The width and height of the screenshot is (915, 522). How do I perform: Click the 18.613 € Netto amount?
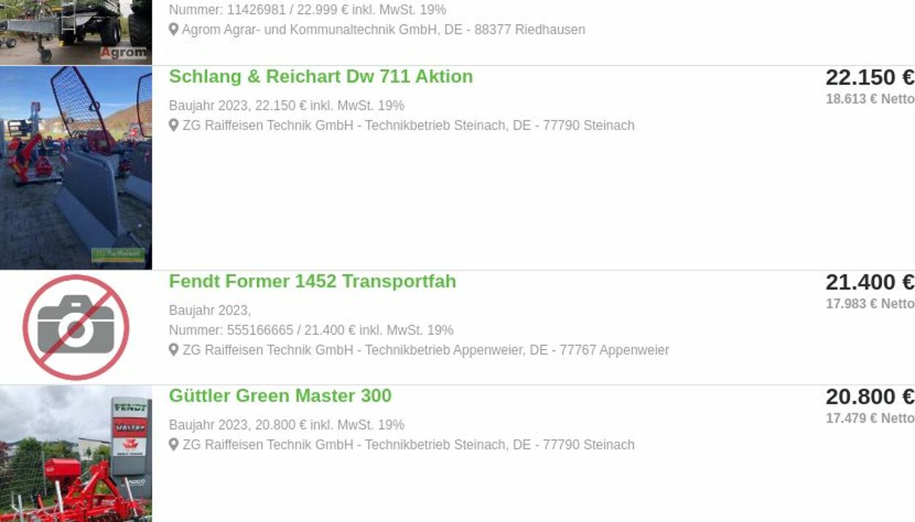870,99
